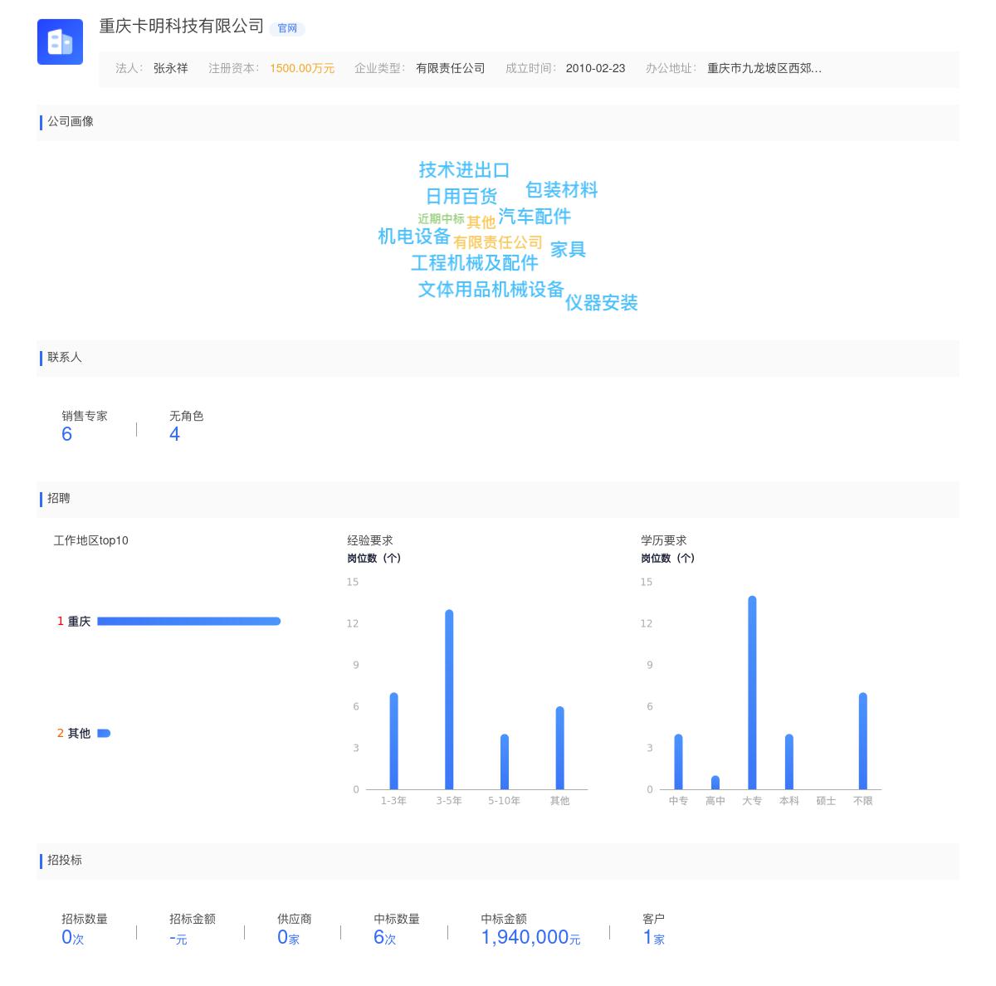
Task: Click 中标数量 value 6次
Action: click(385, 938)
